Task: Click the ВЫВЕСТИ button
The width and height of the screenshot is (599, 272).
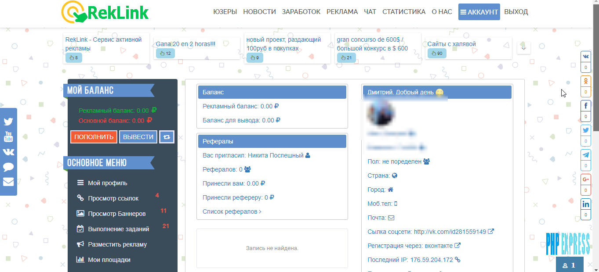Action: pyautogui.click(x=138, y=137)
